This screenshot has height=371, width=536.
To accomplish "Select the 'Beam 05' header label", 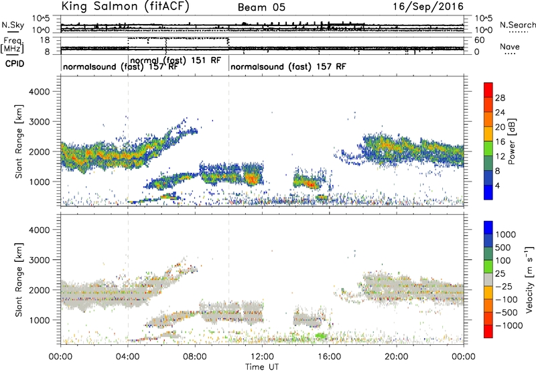I will click(x=261, y=7).
